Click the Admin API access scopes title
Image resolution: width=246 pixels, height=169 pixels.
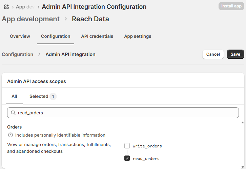coord(37,81)
